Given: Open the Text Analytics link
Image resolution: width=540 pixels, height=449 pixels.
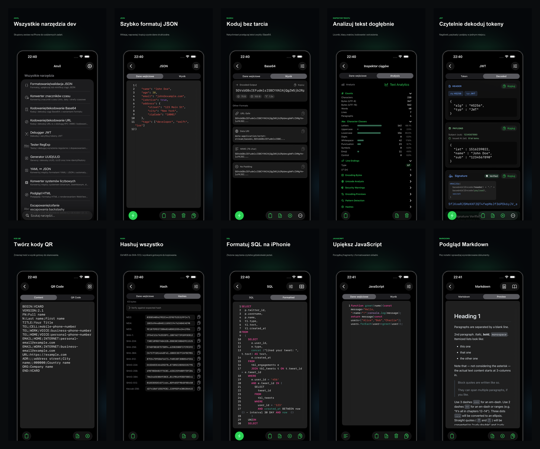Looking at the screenshot, I should 397,85.
